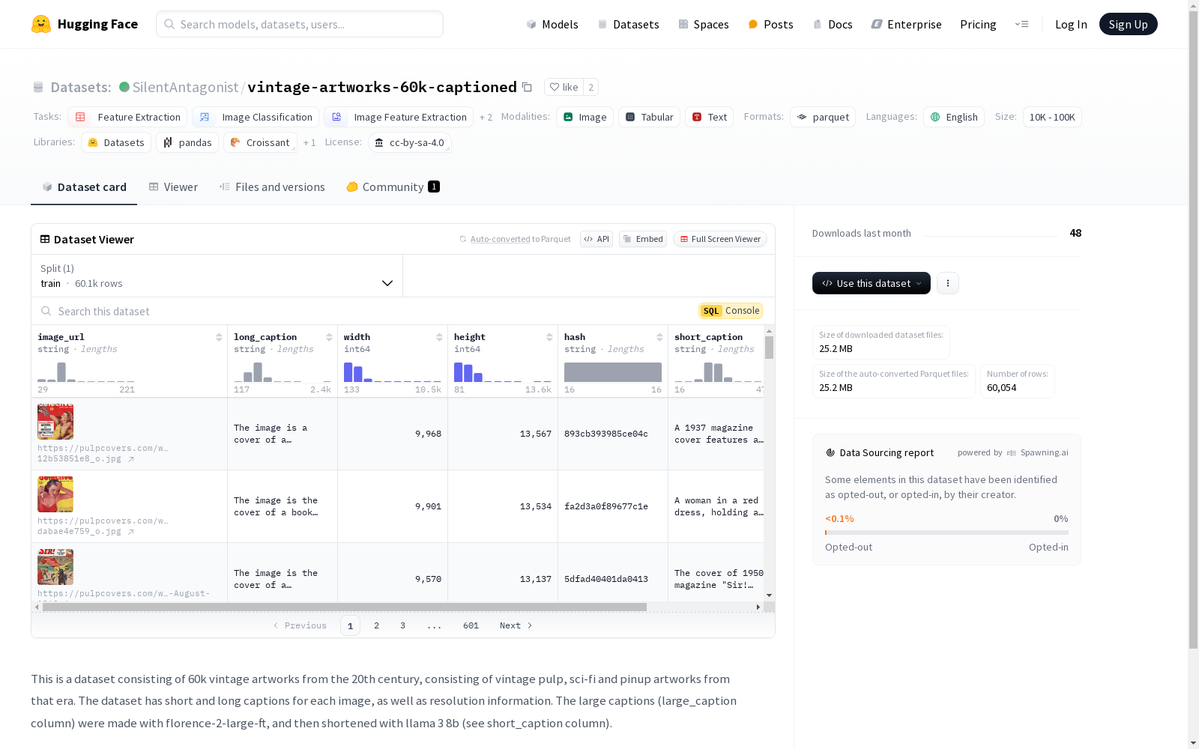
Task: Click the Auto-converted link
Action: (501, 239)
